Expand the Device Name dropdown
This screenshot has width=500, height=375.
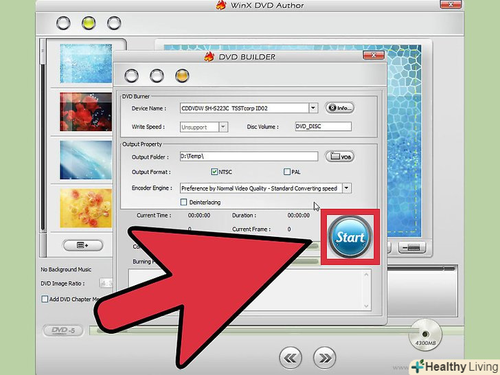313,108
